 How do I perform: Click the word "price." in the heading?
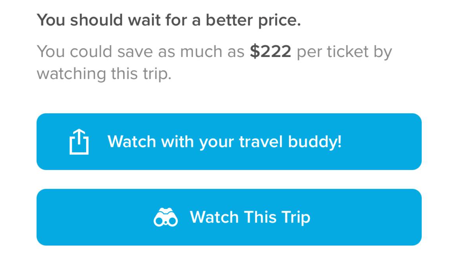click(x=279, y=21)
